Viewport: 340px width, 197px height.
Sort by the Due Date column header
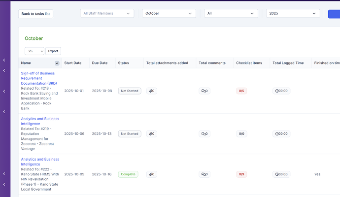[x=100, y=63]
